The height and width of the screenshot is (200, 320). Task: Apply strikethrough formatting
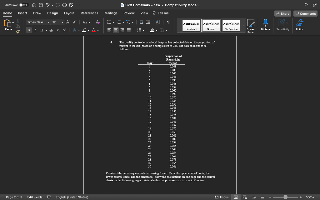pyautogui.click(x=51, y=30)
